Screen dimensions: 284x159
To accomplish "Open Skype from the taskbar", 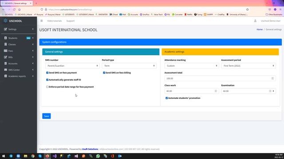I will coord(40,156).
